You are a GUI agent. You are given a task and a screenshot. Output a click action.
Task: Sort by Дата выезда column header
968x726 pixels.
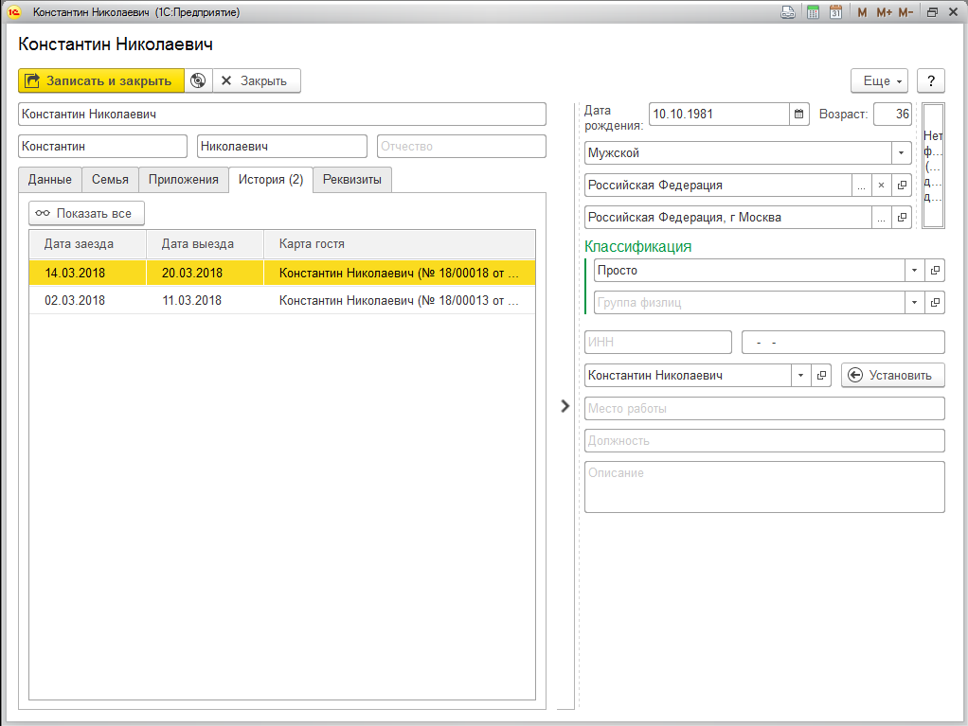205,244
